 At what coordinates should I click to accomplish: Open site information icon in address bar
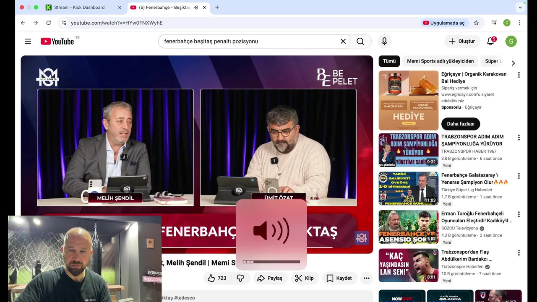click(x=64, y=23)
